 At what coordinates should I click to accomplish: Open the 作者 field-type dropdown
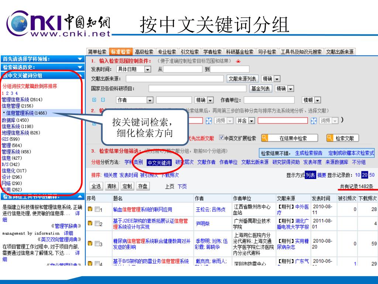150,100
